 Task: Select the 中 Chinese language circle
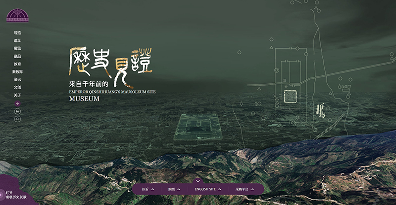(17, 103)
